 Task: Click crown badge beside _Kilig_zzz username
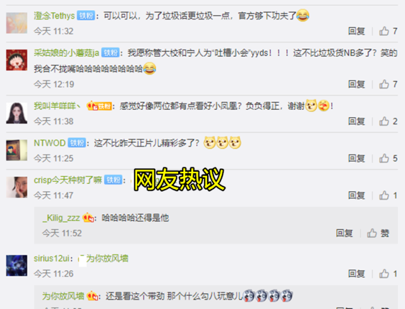pyautogui.click(x=88, y=218)
